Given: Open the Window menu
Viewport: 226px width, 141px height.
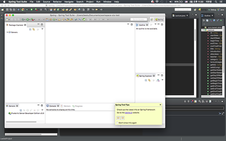Looking at the screenshot, I should click(x=107, y=2).
